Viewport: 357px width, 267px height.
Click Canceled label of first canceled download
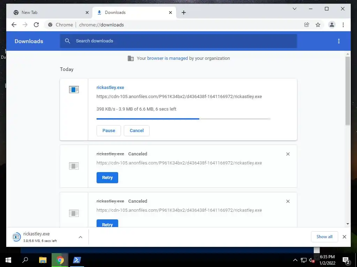(137, 154)
